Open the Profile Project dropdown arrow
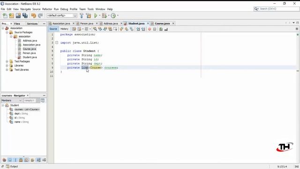Image resolution: width=300 pixels, height=169 pixels. [118, 15]
